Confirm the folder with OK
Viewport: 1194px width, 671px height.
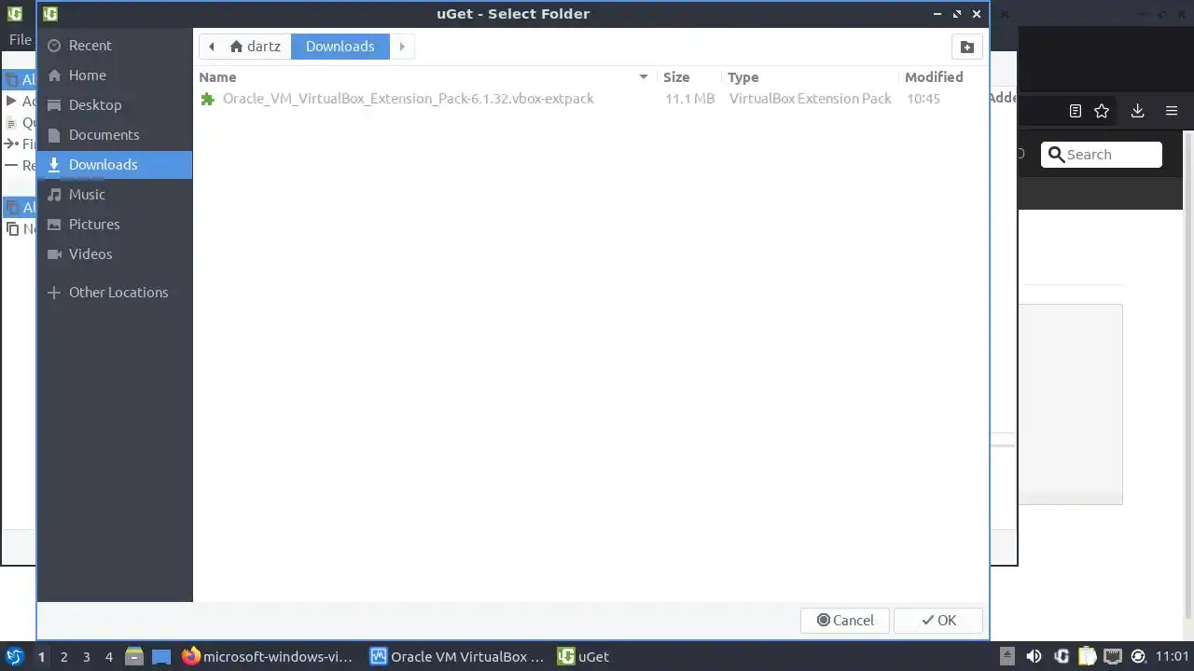coord(938,621)
